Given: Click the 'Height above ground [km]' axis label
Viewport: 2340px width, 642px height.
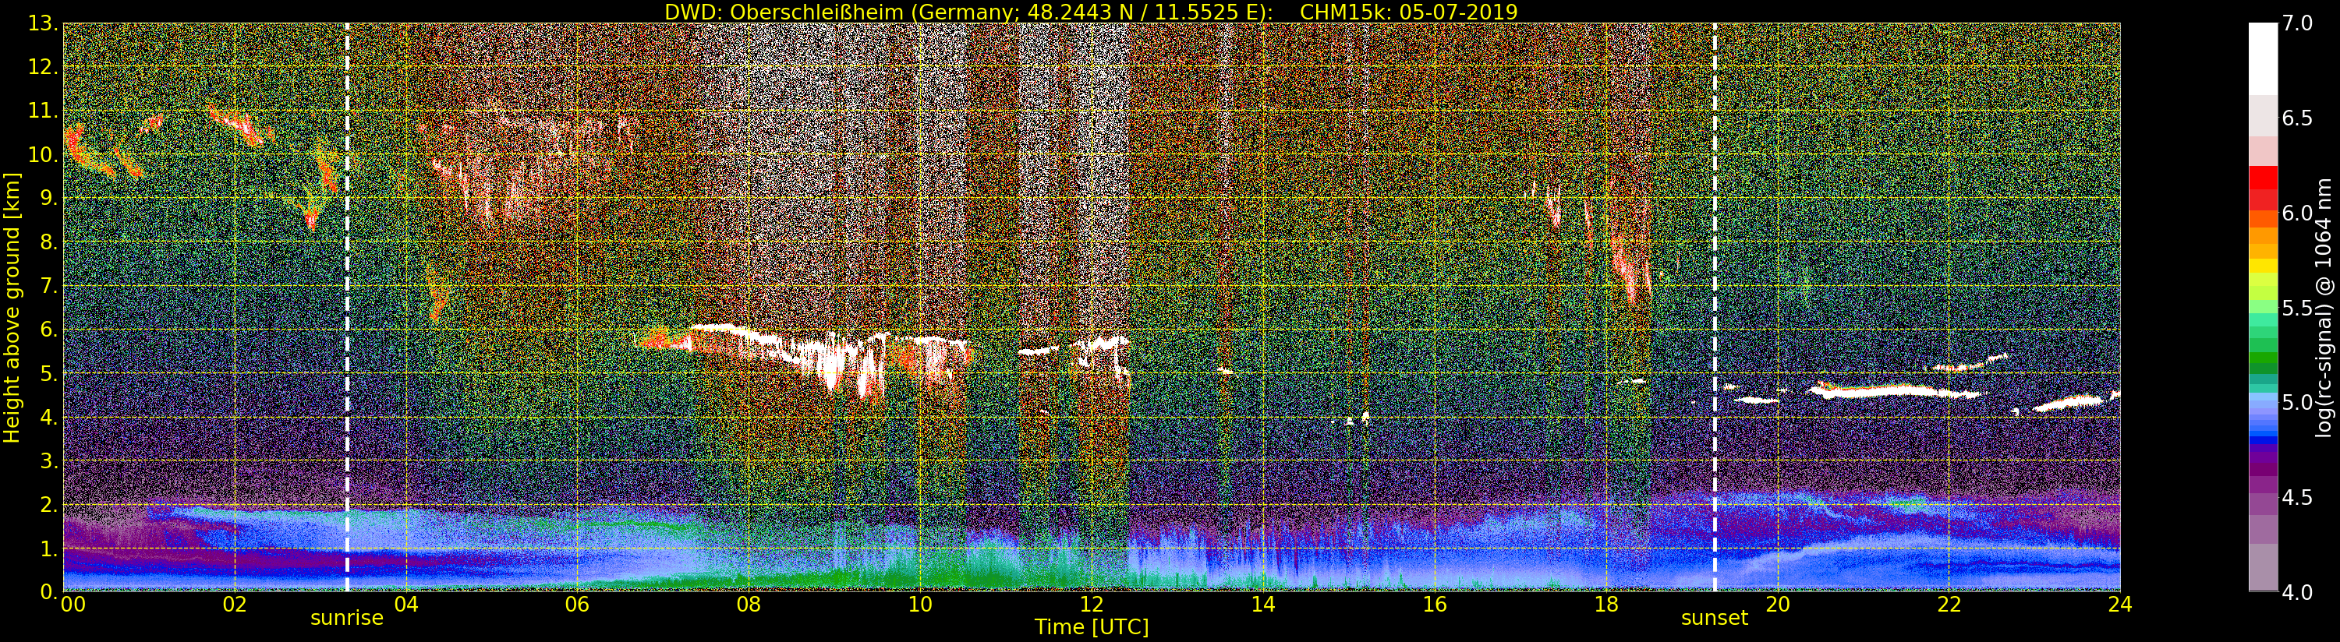Looking at the screenshot, I should [12, 308].
